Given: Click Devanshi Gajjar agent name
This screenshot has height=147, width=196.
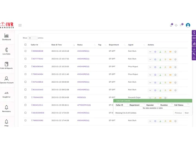Looking at the screenshot, I should click(134, 97).
